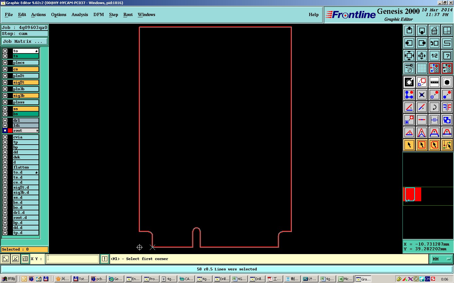The height and width of the screenshot is (283, 454).
Task: Click the mirrored F flip icon
Action: click(447, 107)
